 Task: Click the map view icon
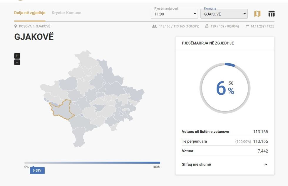click(257, 14)
